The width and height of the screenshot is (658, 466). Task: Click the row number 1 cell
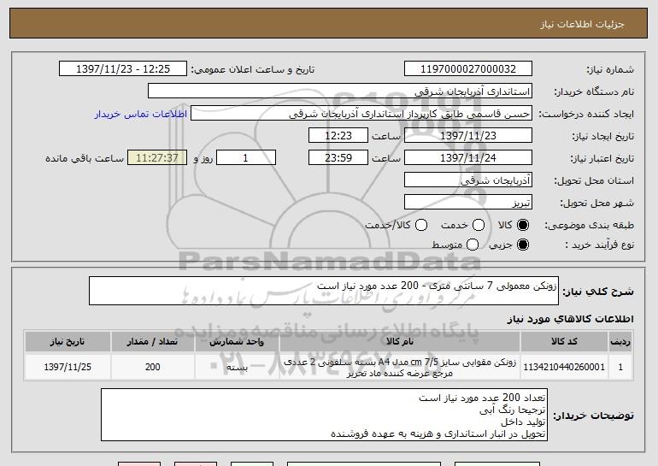point(620,367)
